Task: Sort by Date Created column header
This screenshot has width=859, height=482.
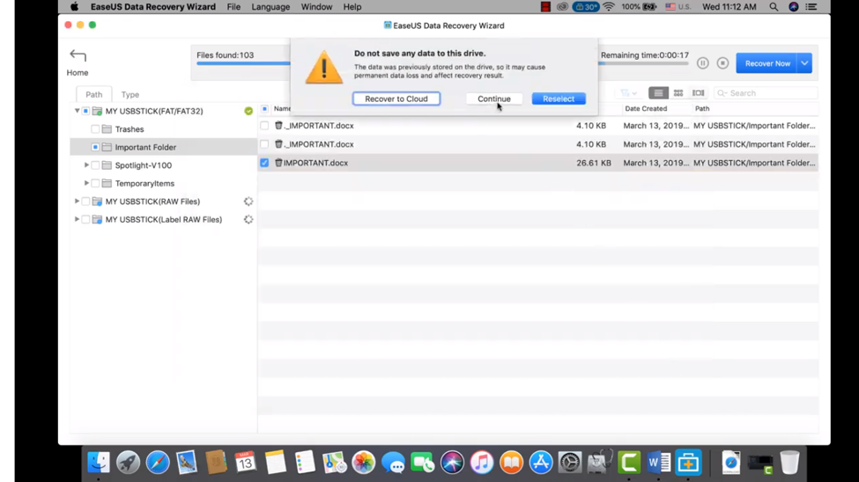Action: coord(646,108)
